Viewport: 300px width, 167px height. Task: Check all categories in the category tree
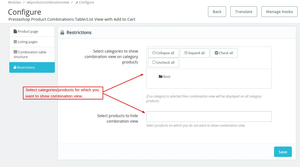[x=224, y=53]
